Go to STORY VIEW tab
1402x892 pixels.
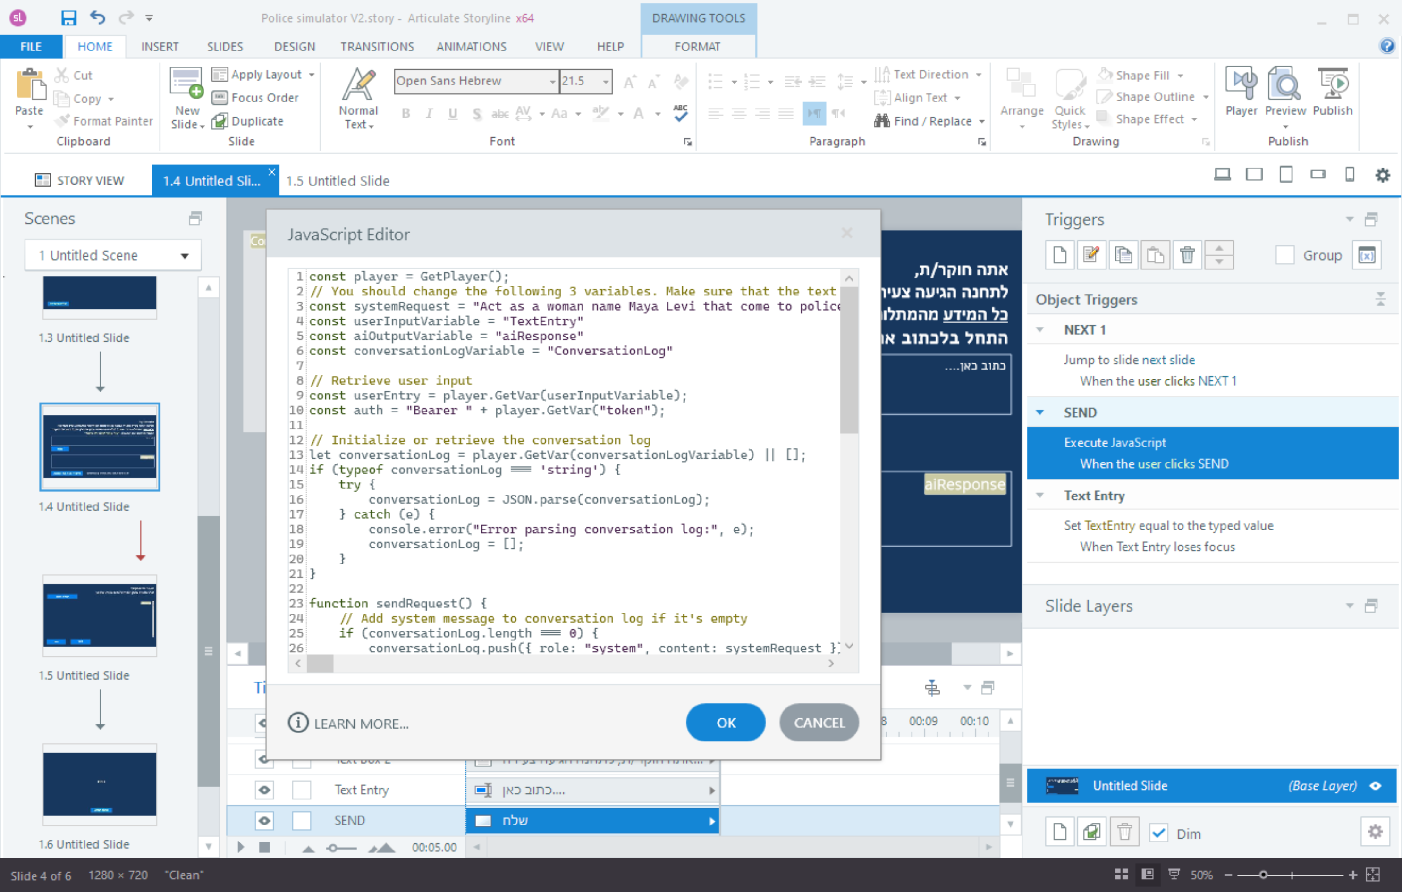[80, 180]
